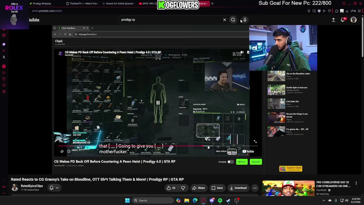Viewport: 364px width, 205px height.
Task: Like the video with thumbs up button
Action: [171, 188]
